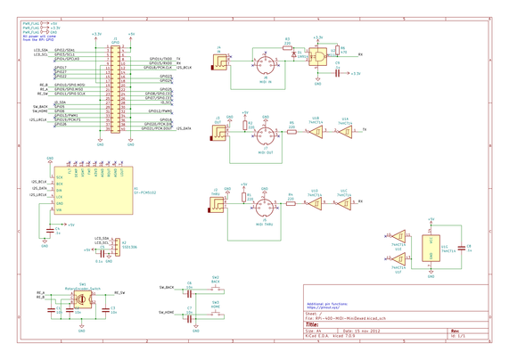
Task: Click the 'MIDI IN' connector label
Action: (266, 82)
